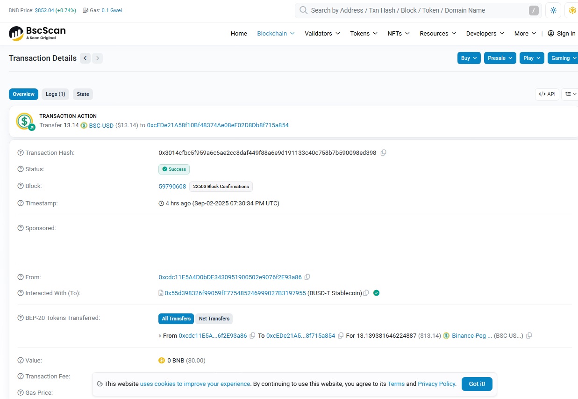Screen dimensions: 578x399
Task: Expand the Gaming dropdown
Action: (563, 58)
